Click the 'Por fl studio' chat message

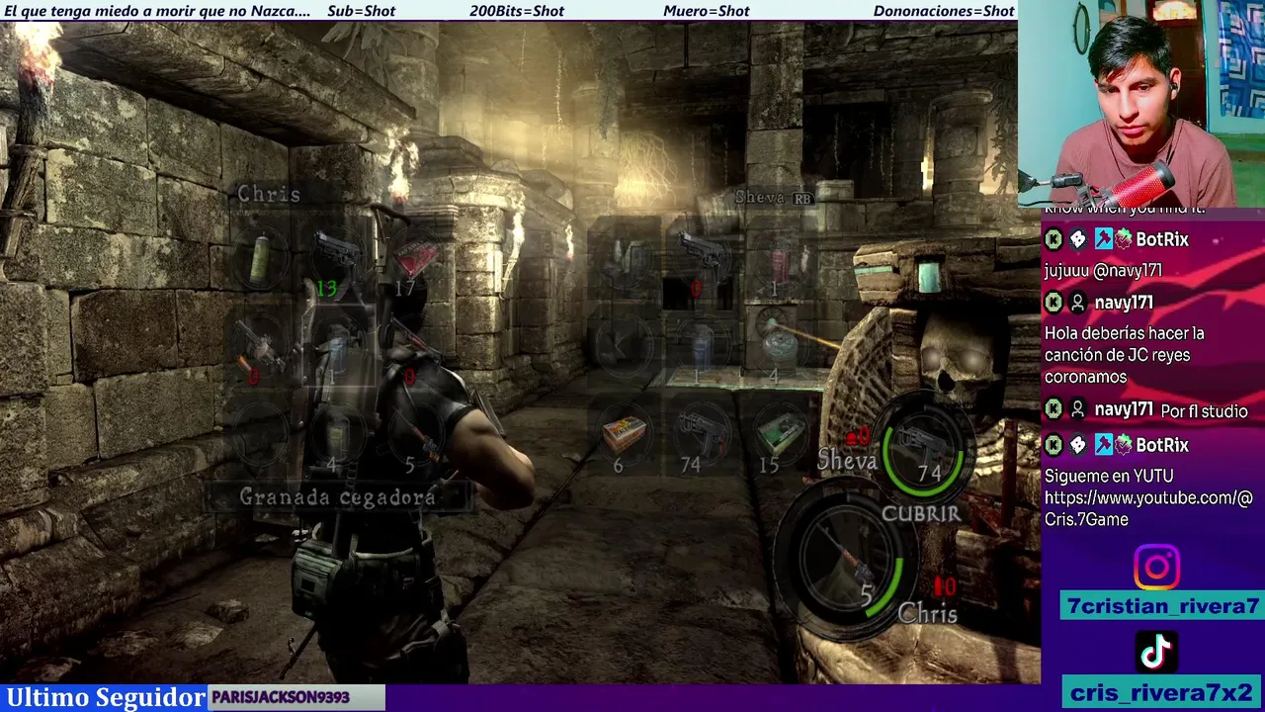pos(1204,411)
